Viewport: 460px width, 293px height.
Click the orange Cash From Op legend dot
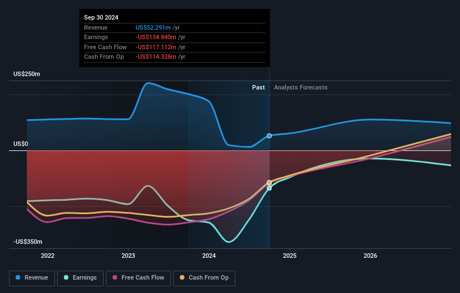[x=182, y=277]
